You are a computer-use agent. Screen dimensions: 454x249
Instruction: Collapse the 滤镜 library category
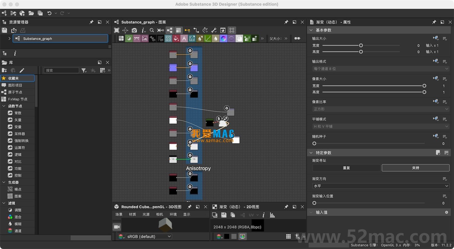[4, 203]
